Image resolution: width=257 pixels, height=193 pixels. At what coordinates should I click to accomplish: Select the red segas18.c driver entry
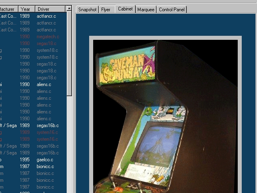pyautogui.click(x=33, y=43)
